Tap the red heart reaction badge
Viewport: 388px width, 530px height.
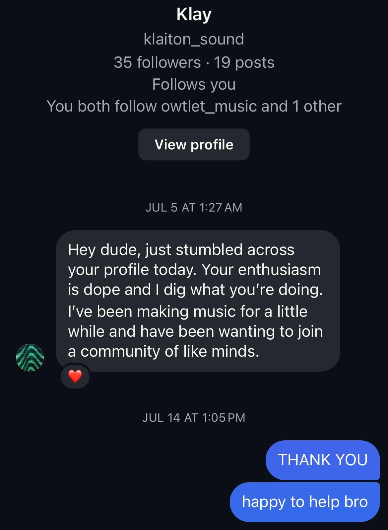point(75,377)
